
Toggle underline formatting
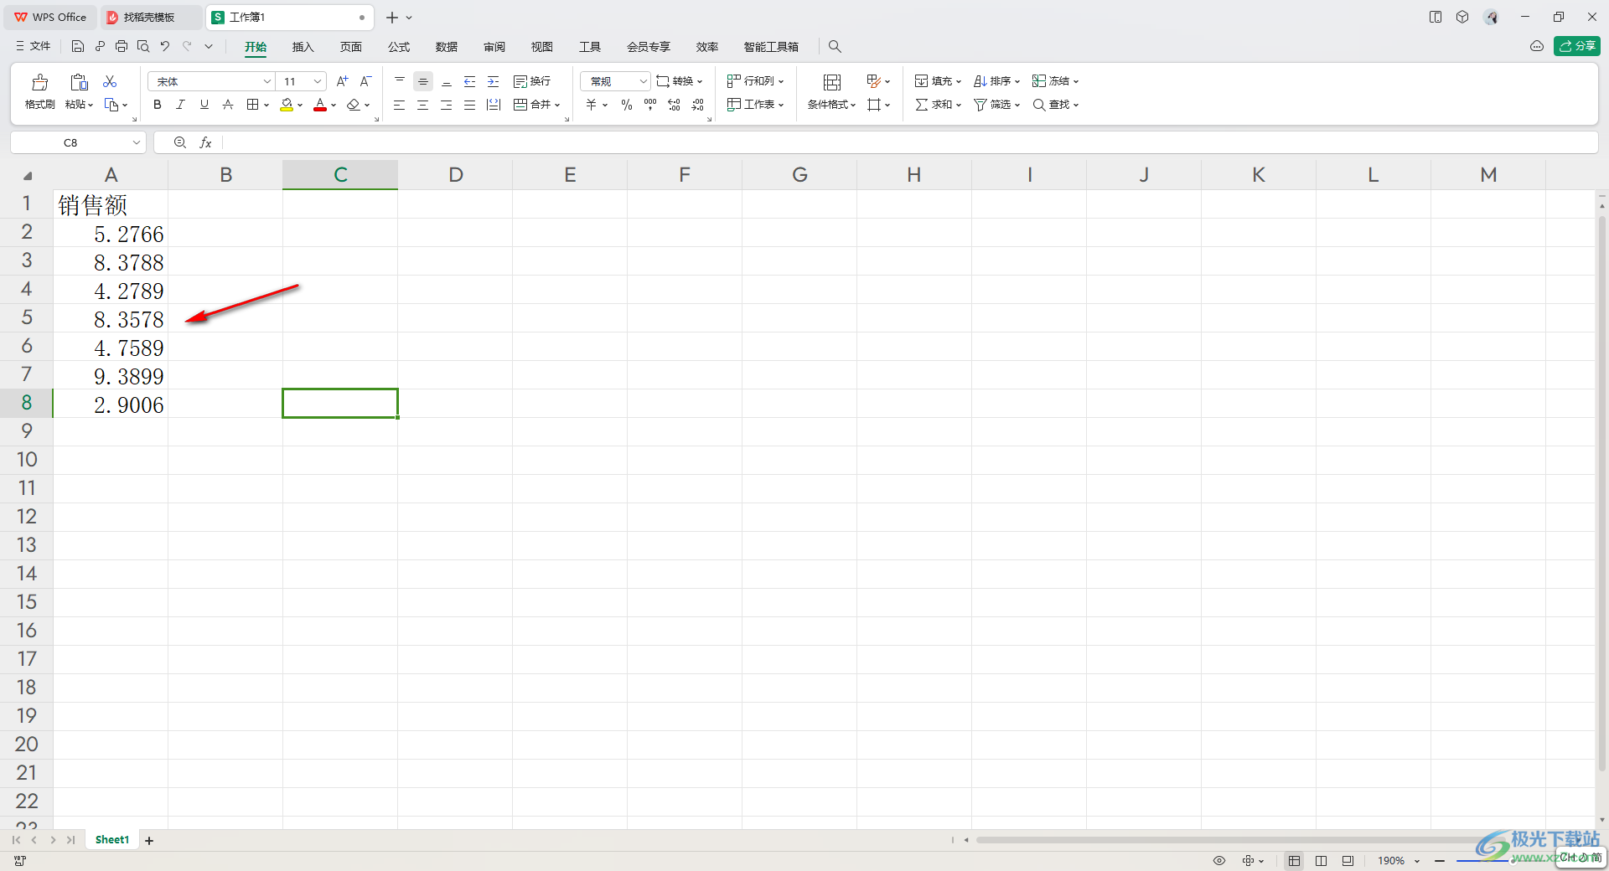(x=204, y=105)
